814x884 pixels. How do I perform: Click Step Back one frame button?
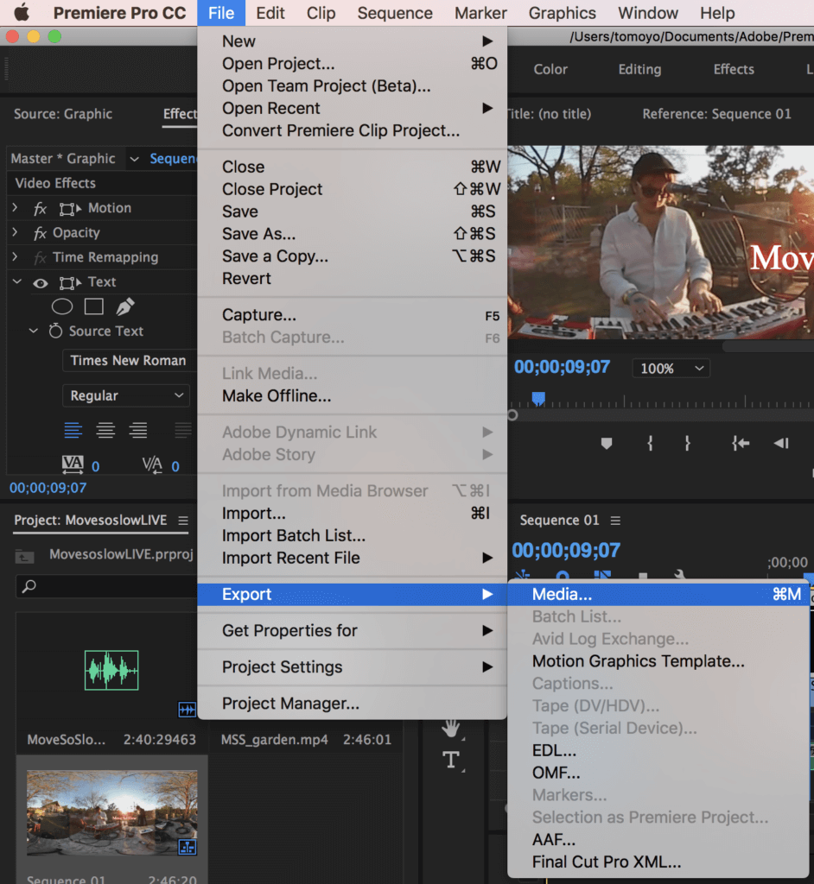tap(781, 444)
